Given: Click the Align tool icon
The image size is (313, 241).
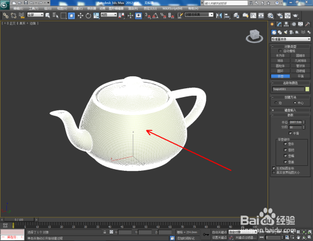Looking at the screenshot, I should pos(227,16).
